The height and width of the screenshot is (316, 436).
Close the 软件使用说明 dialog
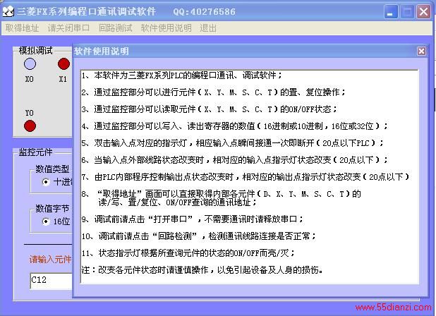point(421,51)
